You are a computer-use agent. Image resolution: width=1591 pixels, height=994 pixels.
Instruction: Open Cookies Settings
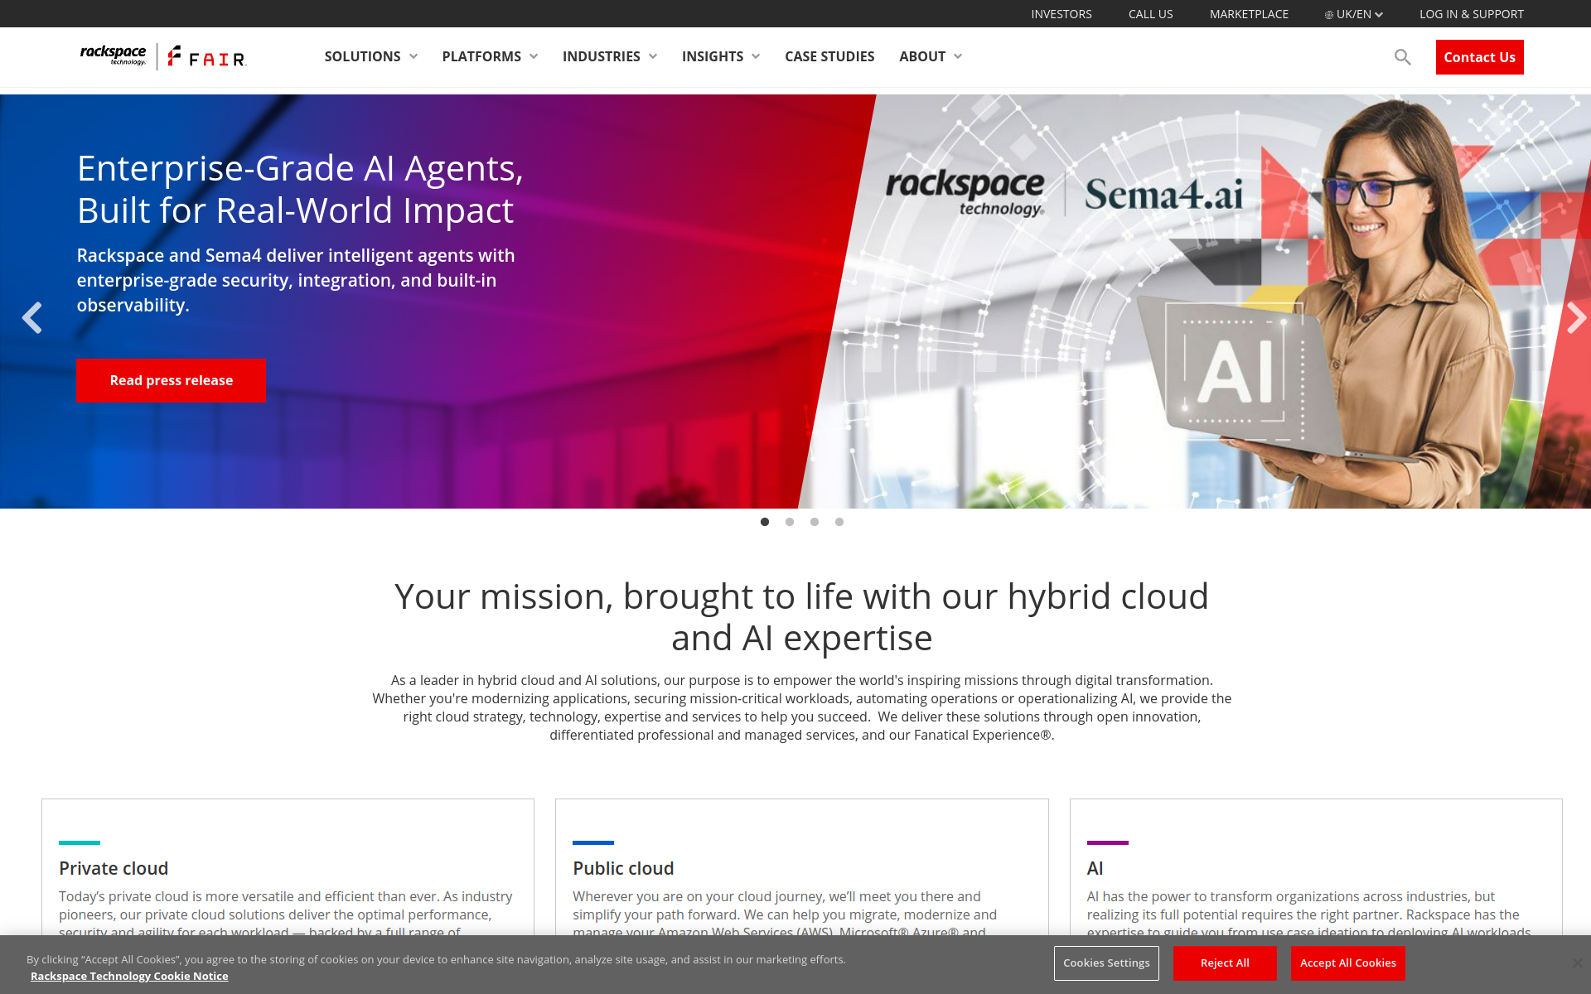[x=1106, y=963]
